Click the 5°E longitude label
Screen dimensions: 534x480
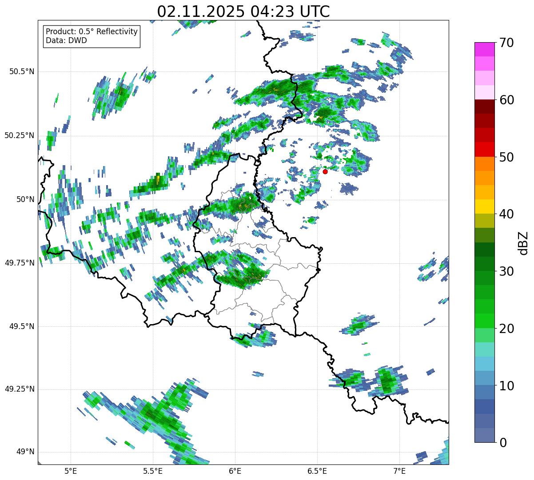pyautogui.click(x=71, y=471)
